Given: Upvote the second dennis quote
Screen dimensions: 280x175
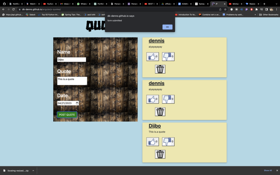Looking at the screenshot, I should (152, 99).
